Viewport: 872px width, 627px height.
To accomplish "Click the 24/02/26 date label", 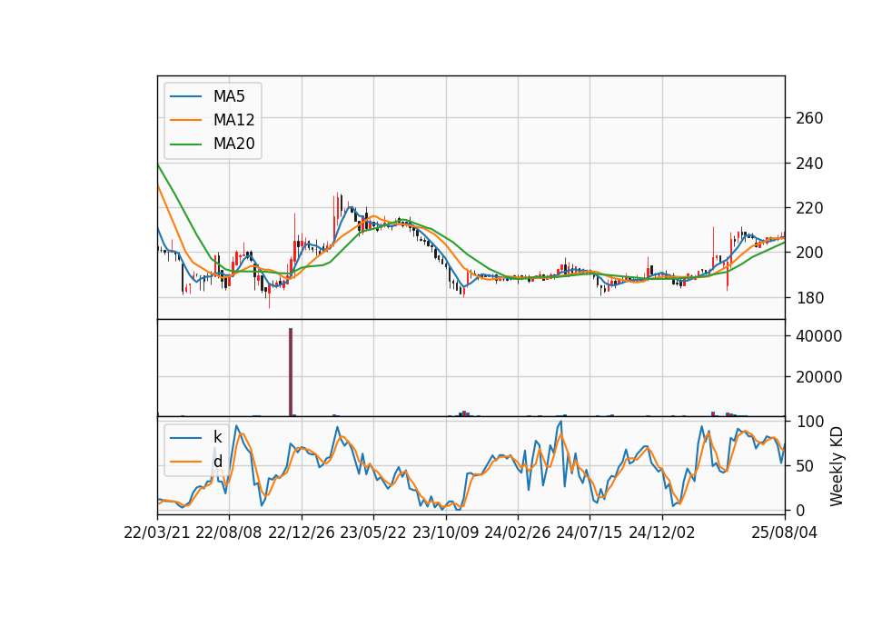I will tap(517, 532).
